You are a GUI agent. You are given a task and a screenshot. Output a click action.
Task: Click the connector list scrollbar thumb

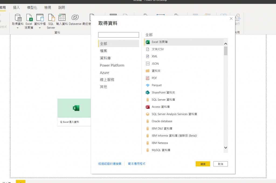226,51
